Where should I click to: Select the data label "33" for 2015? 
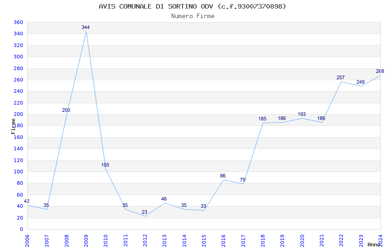pos(203,206)
